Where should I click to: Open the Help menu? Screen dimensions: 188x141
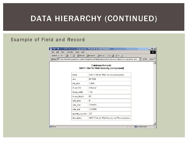[x=83, y=52]
